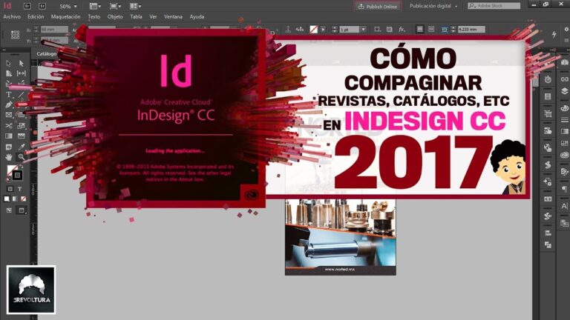Viewport: 570px width, 320px height.
Task: Open the Screen Mode dropdown in top bar
Action: [115, 6]
